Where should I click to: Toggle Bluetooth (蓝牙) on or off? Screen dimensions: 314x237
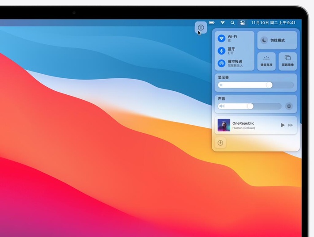222,51
